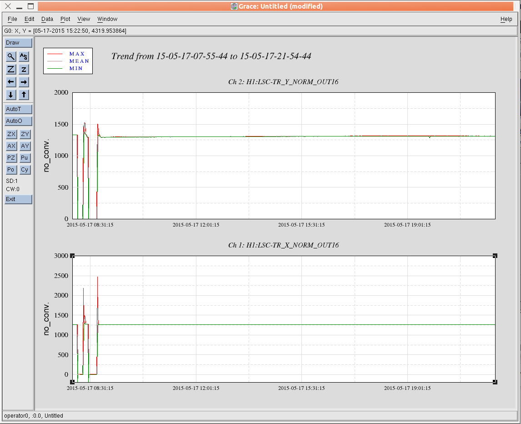This screenshot has width=521, height=424.
Task: Click lower graph y-axis value 3000
Action: click(x=61, y=256)
